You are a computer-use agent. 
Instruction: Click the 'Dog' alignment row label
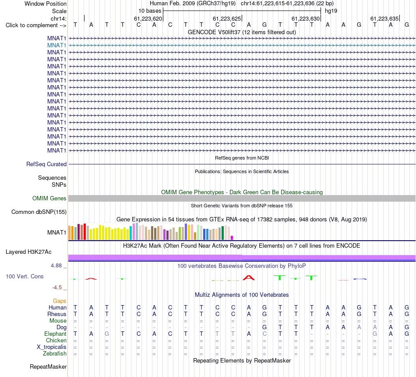click(62, 327)
